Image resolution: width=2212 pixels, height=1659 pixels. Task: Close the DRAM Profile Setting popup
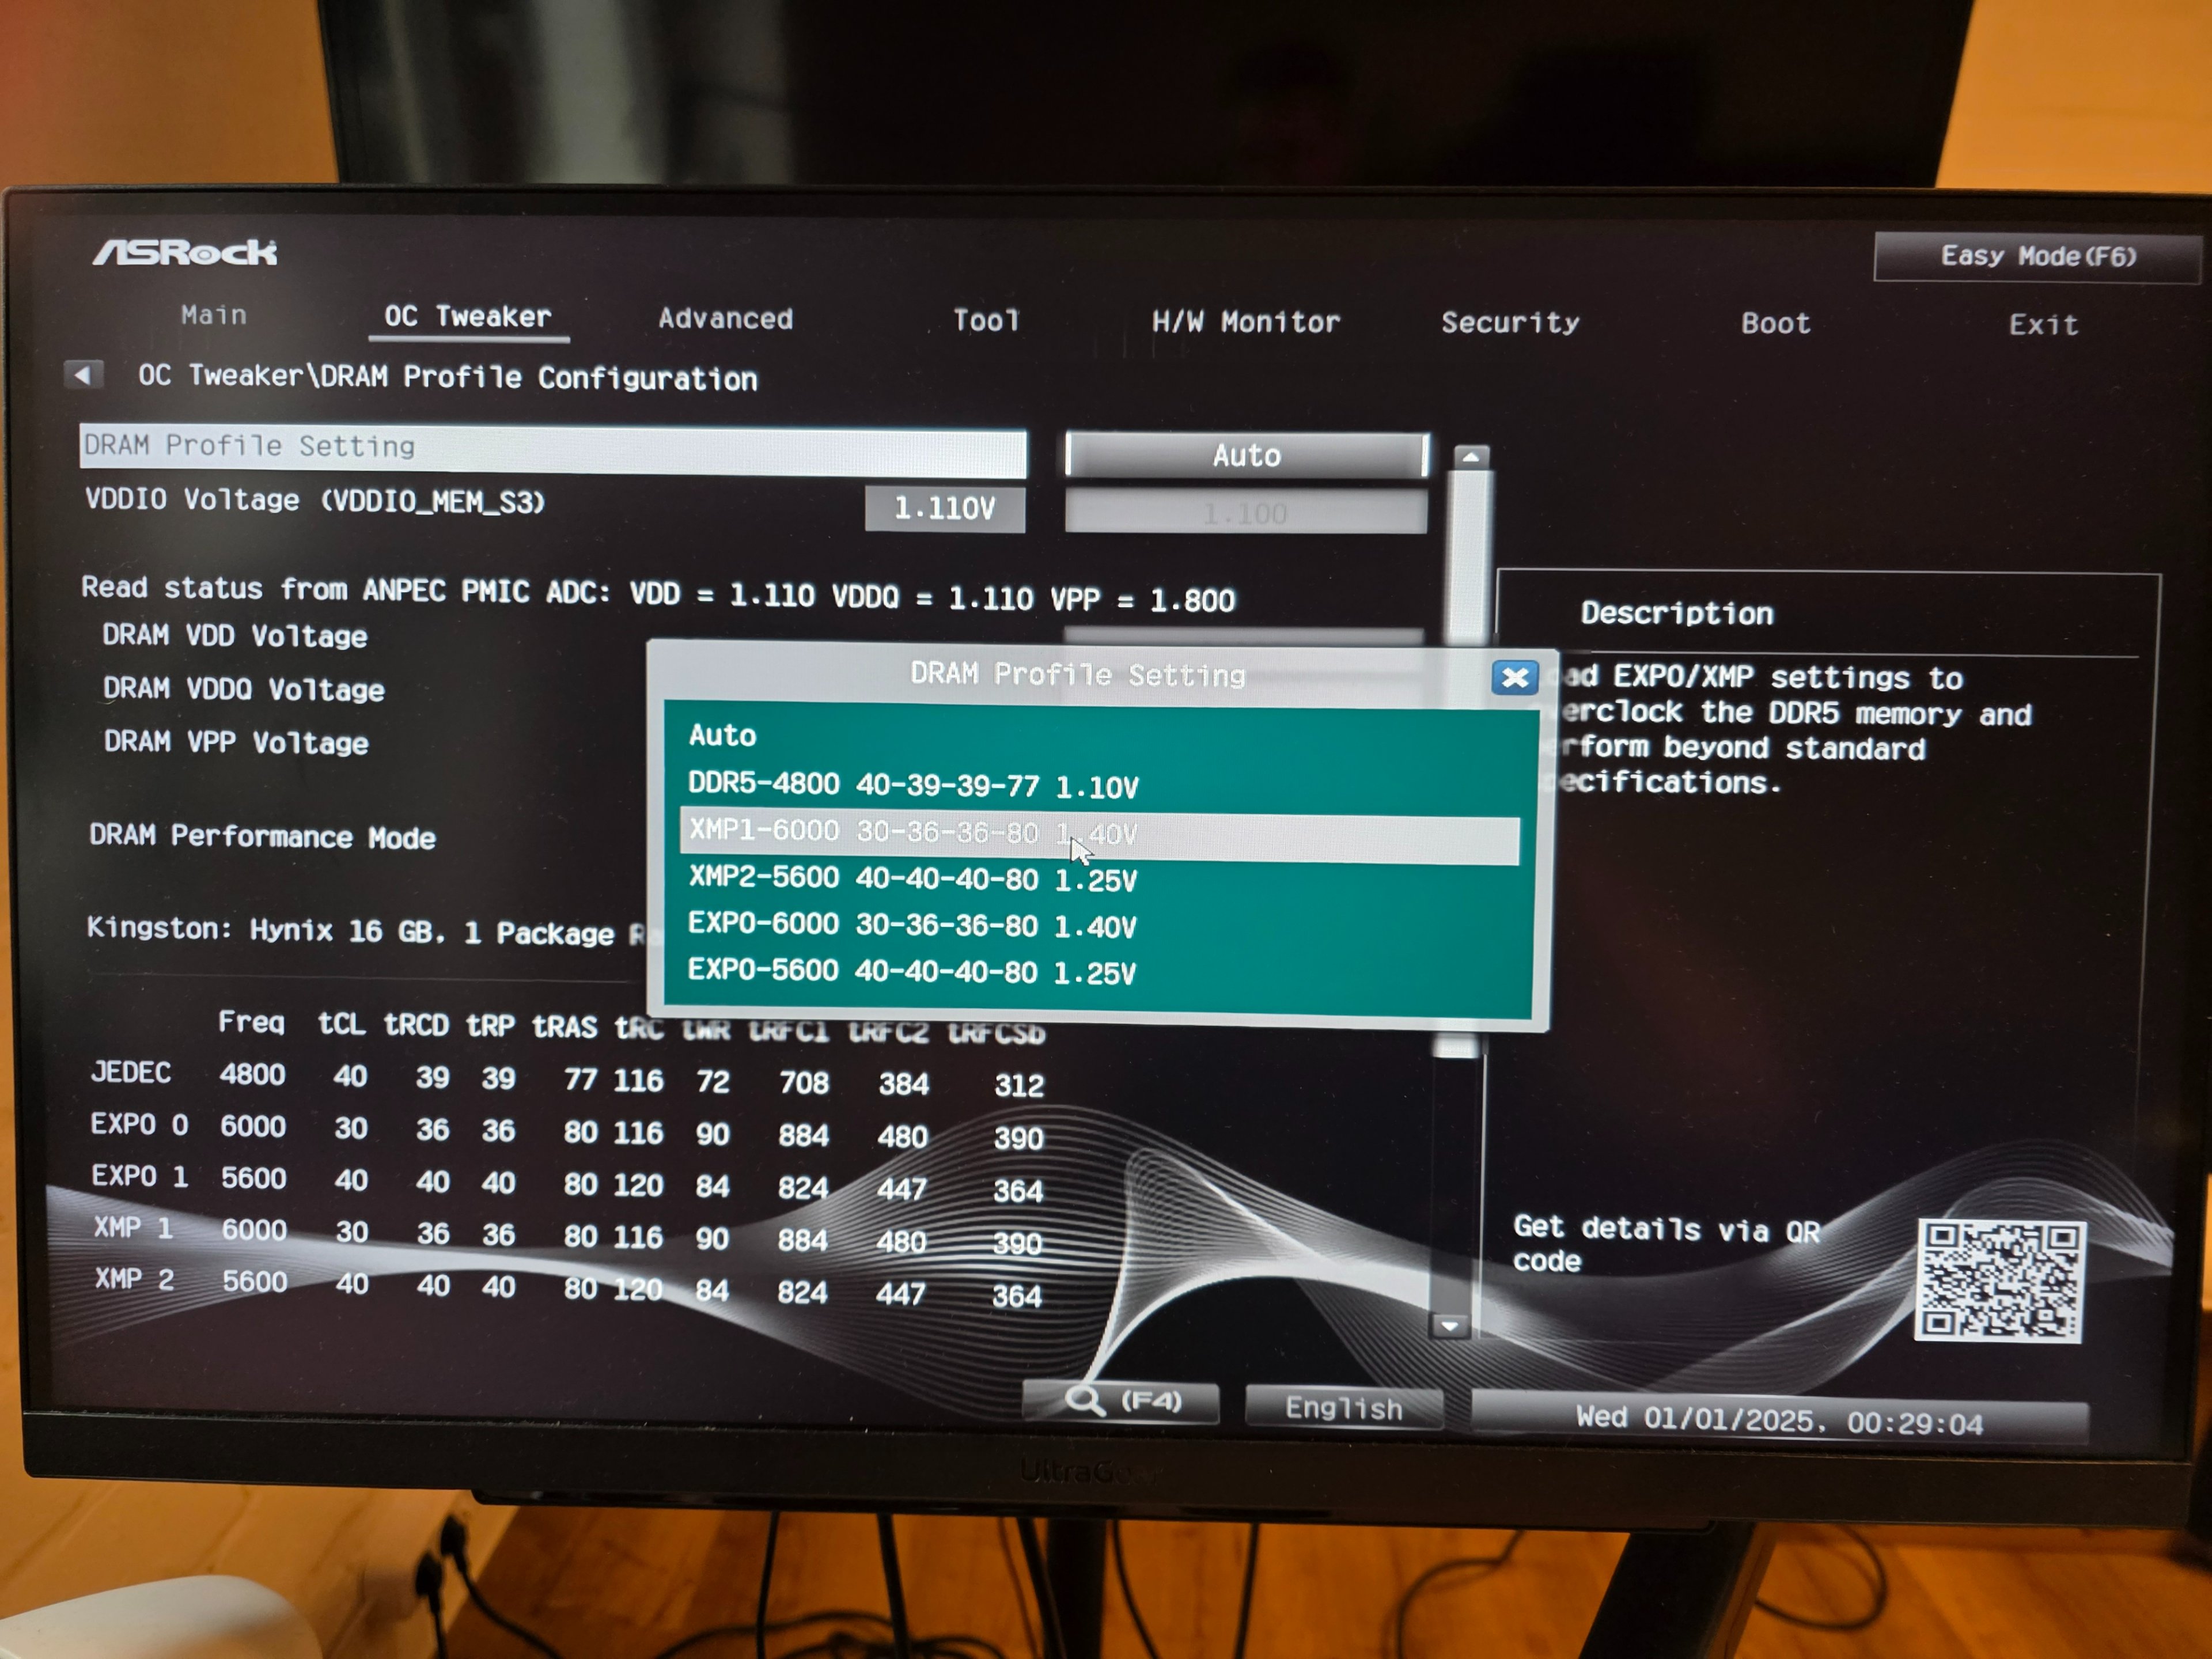coord(1514,678)
